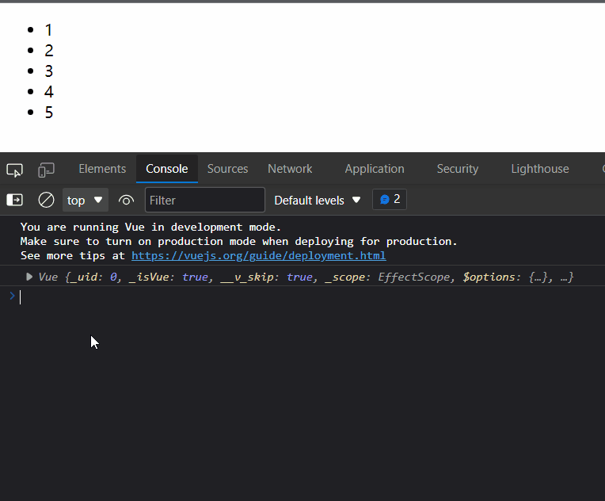Screen dimensions: 605x501
Task: Switch to the Elements tab
Action: click(x=102, y=169)
